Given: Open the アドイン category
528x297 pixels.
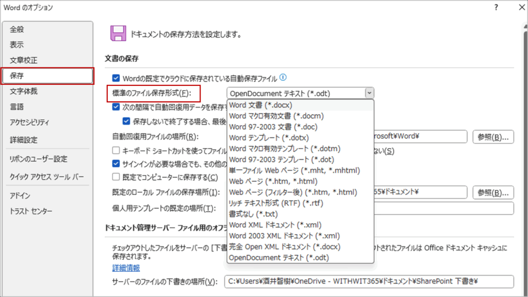Looking at the screenshot, I should coord(47,196).
